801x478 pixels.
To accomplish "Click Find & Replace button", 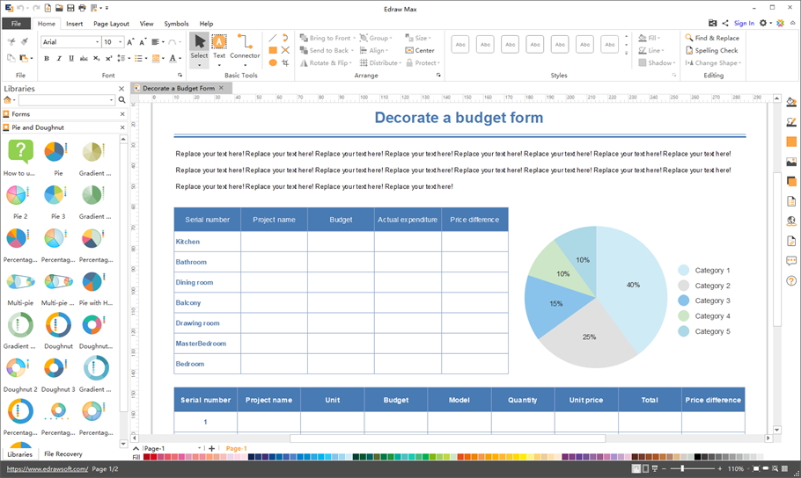I will [711, 38].
